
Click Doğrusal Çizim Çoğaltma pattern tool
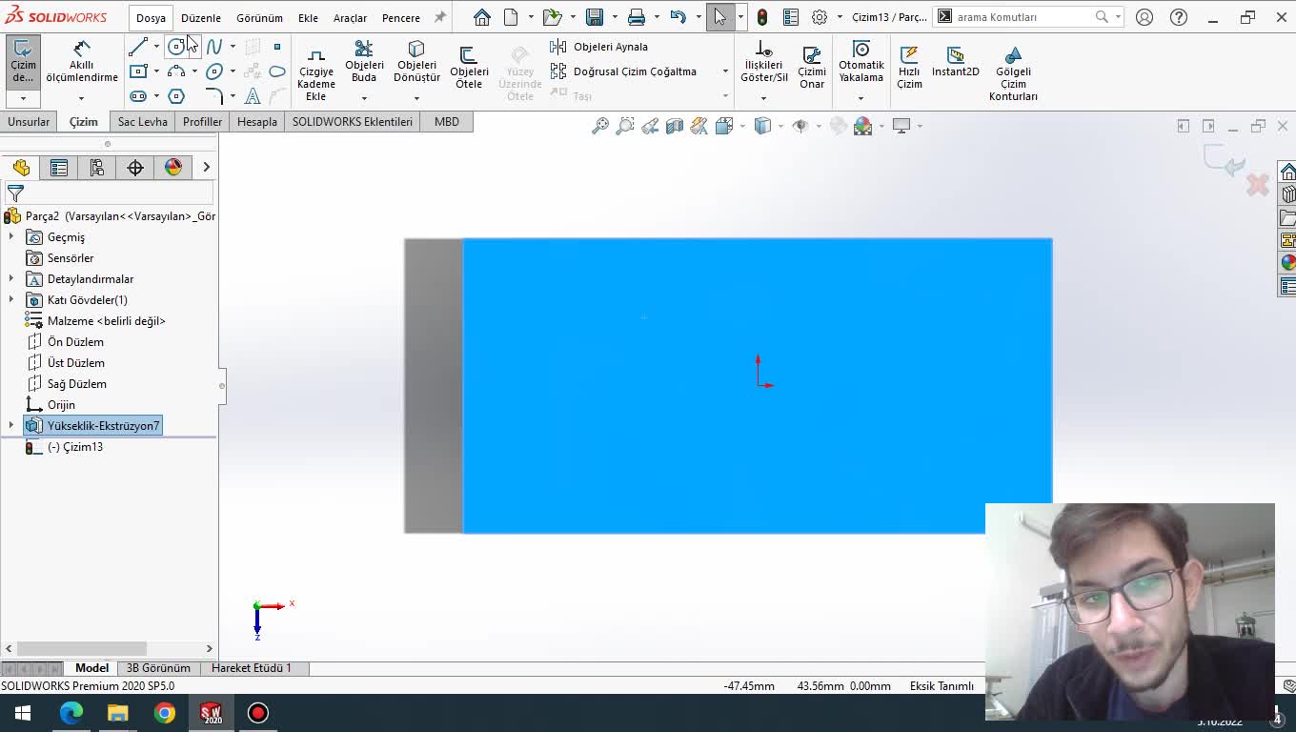pos(623,71)
